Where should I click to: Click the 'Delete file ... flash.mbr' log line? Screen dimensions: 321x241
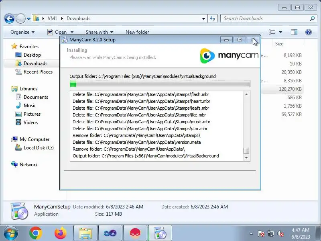141,94
